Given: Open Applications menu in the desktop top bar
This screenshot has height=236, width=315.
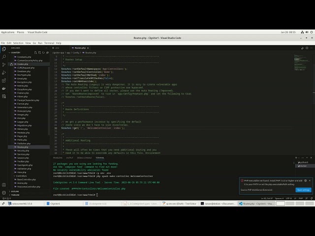Looking at the screenshot, I should coord(8,32).
